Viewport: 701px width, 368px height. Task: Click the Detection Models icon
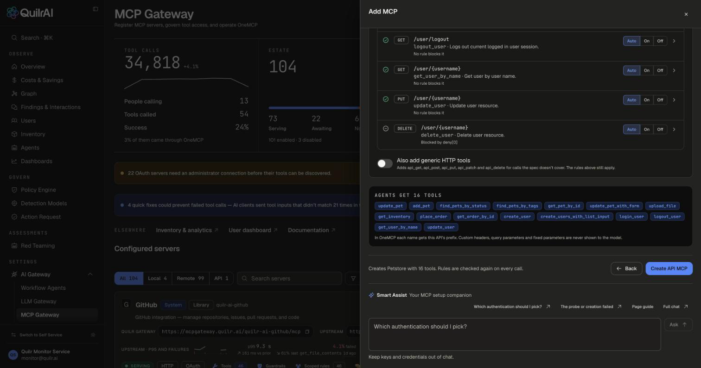(x=14, y=203)
